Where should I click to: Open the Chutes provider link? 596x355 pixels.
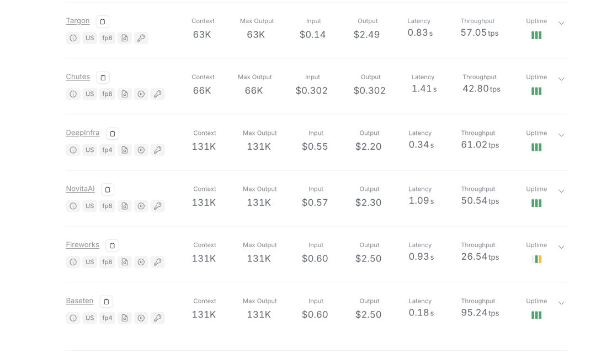click(78, 77)
